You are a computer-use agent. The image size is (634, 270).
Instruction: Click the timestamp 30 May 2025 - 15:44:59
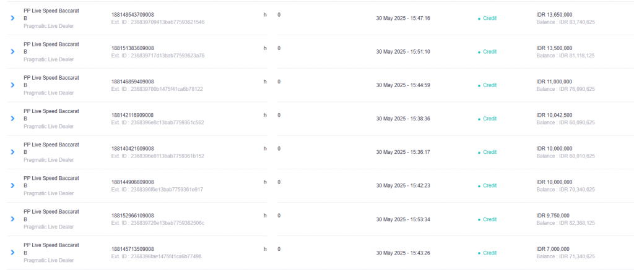[403, 85]
